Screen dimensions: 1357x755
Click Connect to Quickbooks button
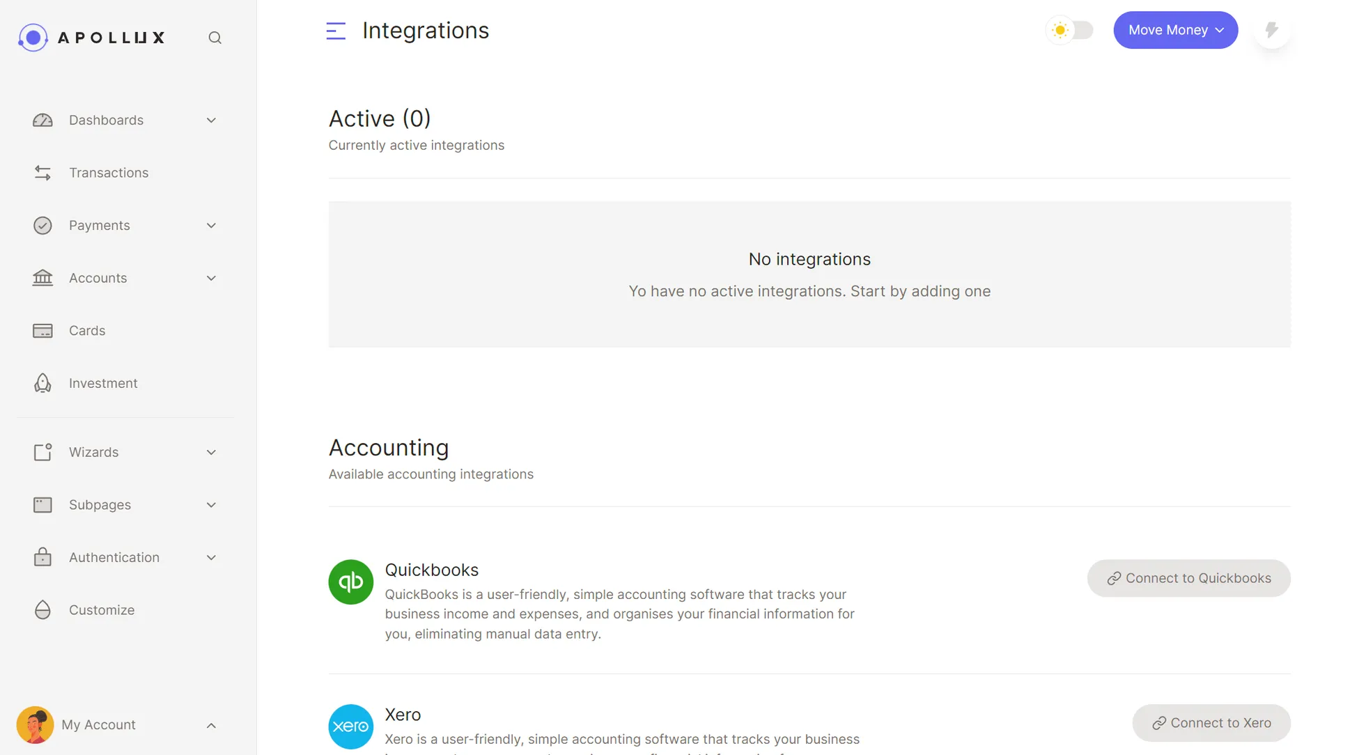point(1189,578)
